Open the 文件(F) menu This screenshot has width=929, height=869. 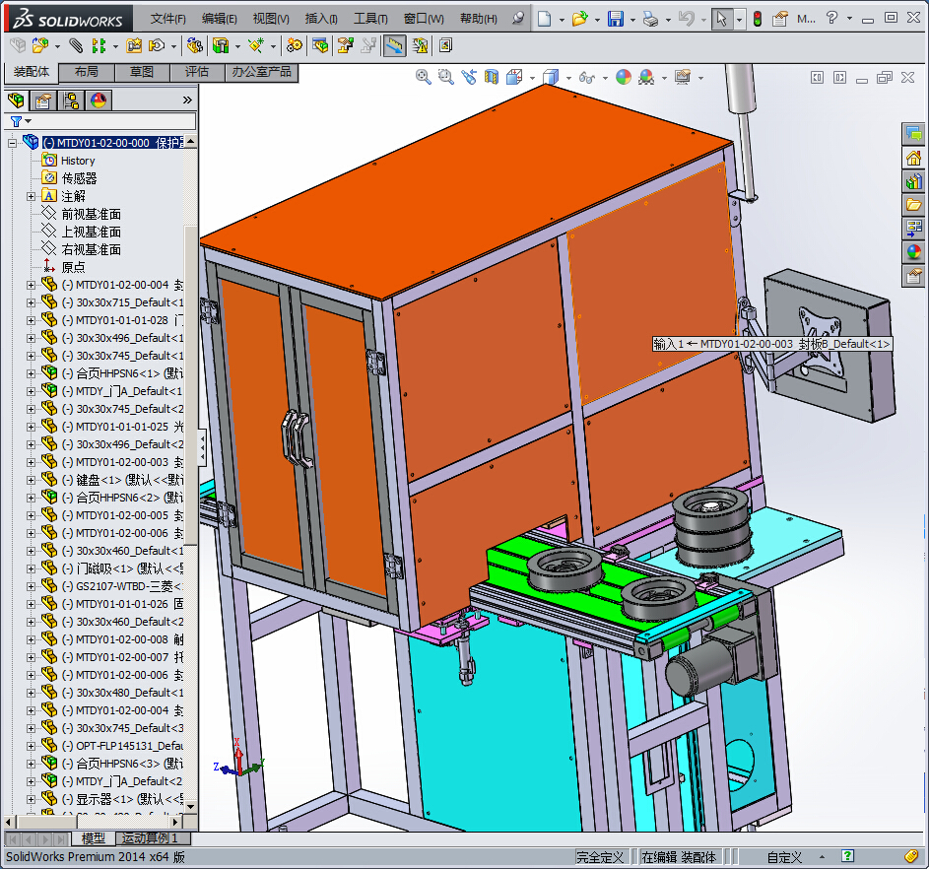tap(167, 19)
